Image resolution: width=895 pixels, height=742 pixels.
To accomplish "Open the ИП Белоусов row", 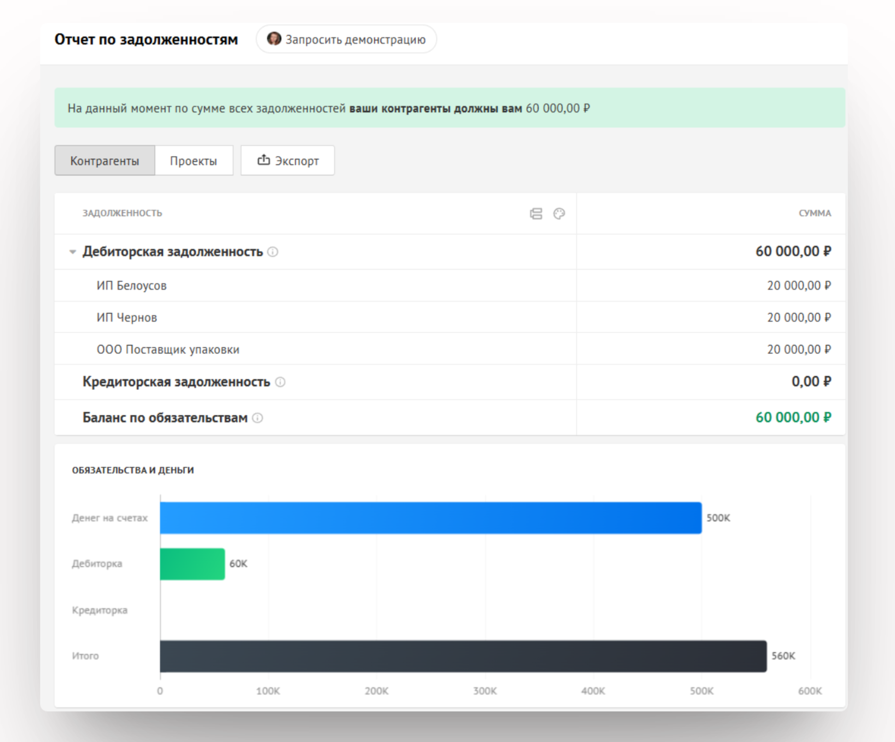I will tap(131, 286).
